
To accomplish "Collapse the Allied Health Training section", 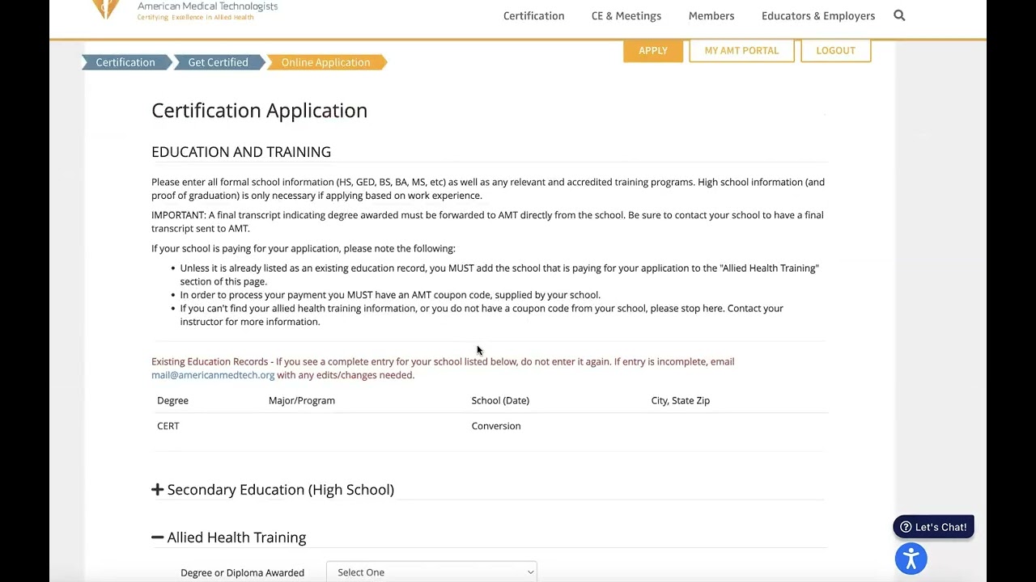I will 229,538.
